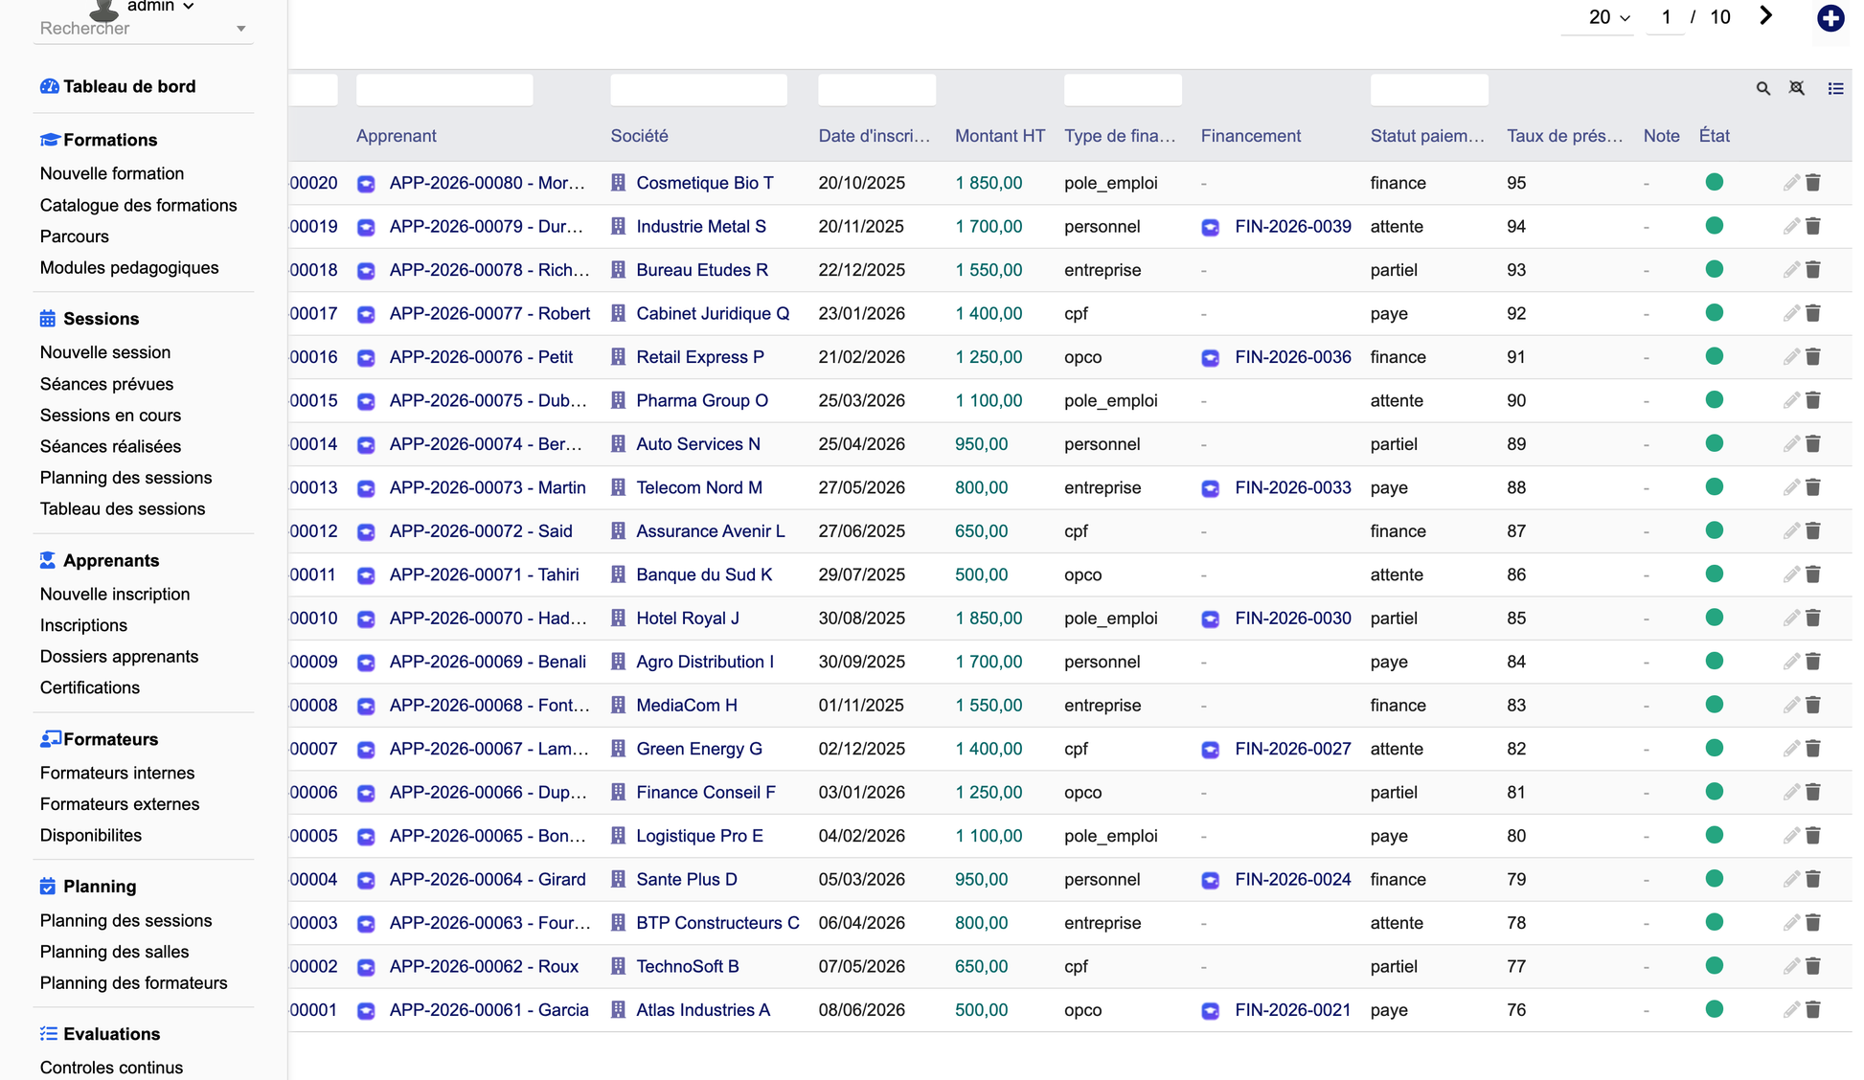Screen dimensions: 1864x1080
Task: Click the Apprenants person icon
Action: (x=48, y=560)
